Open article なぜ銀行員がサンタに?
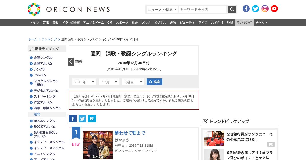306x160 pixels. click(250, 137)
